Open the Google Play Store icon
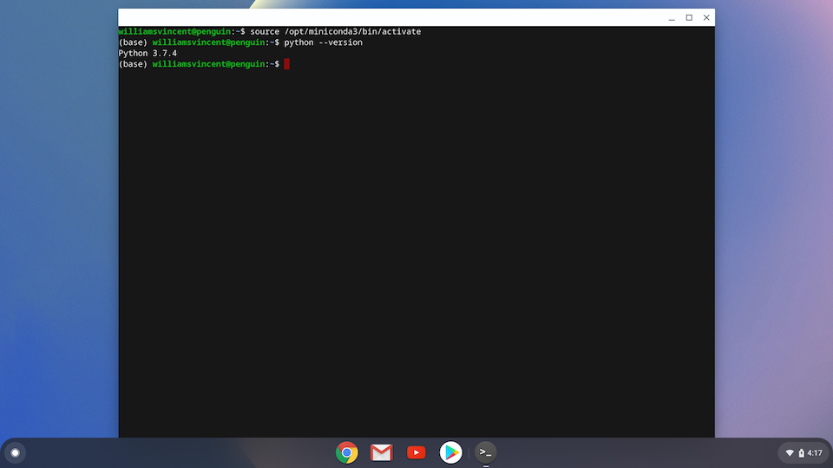Screen dimensions: 833x468 [x=450, y=452]
